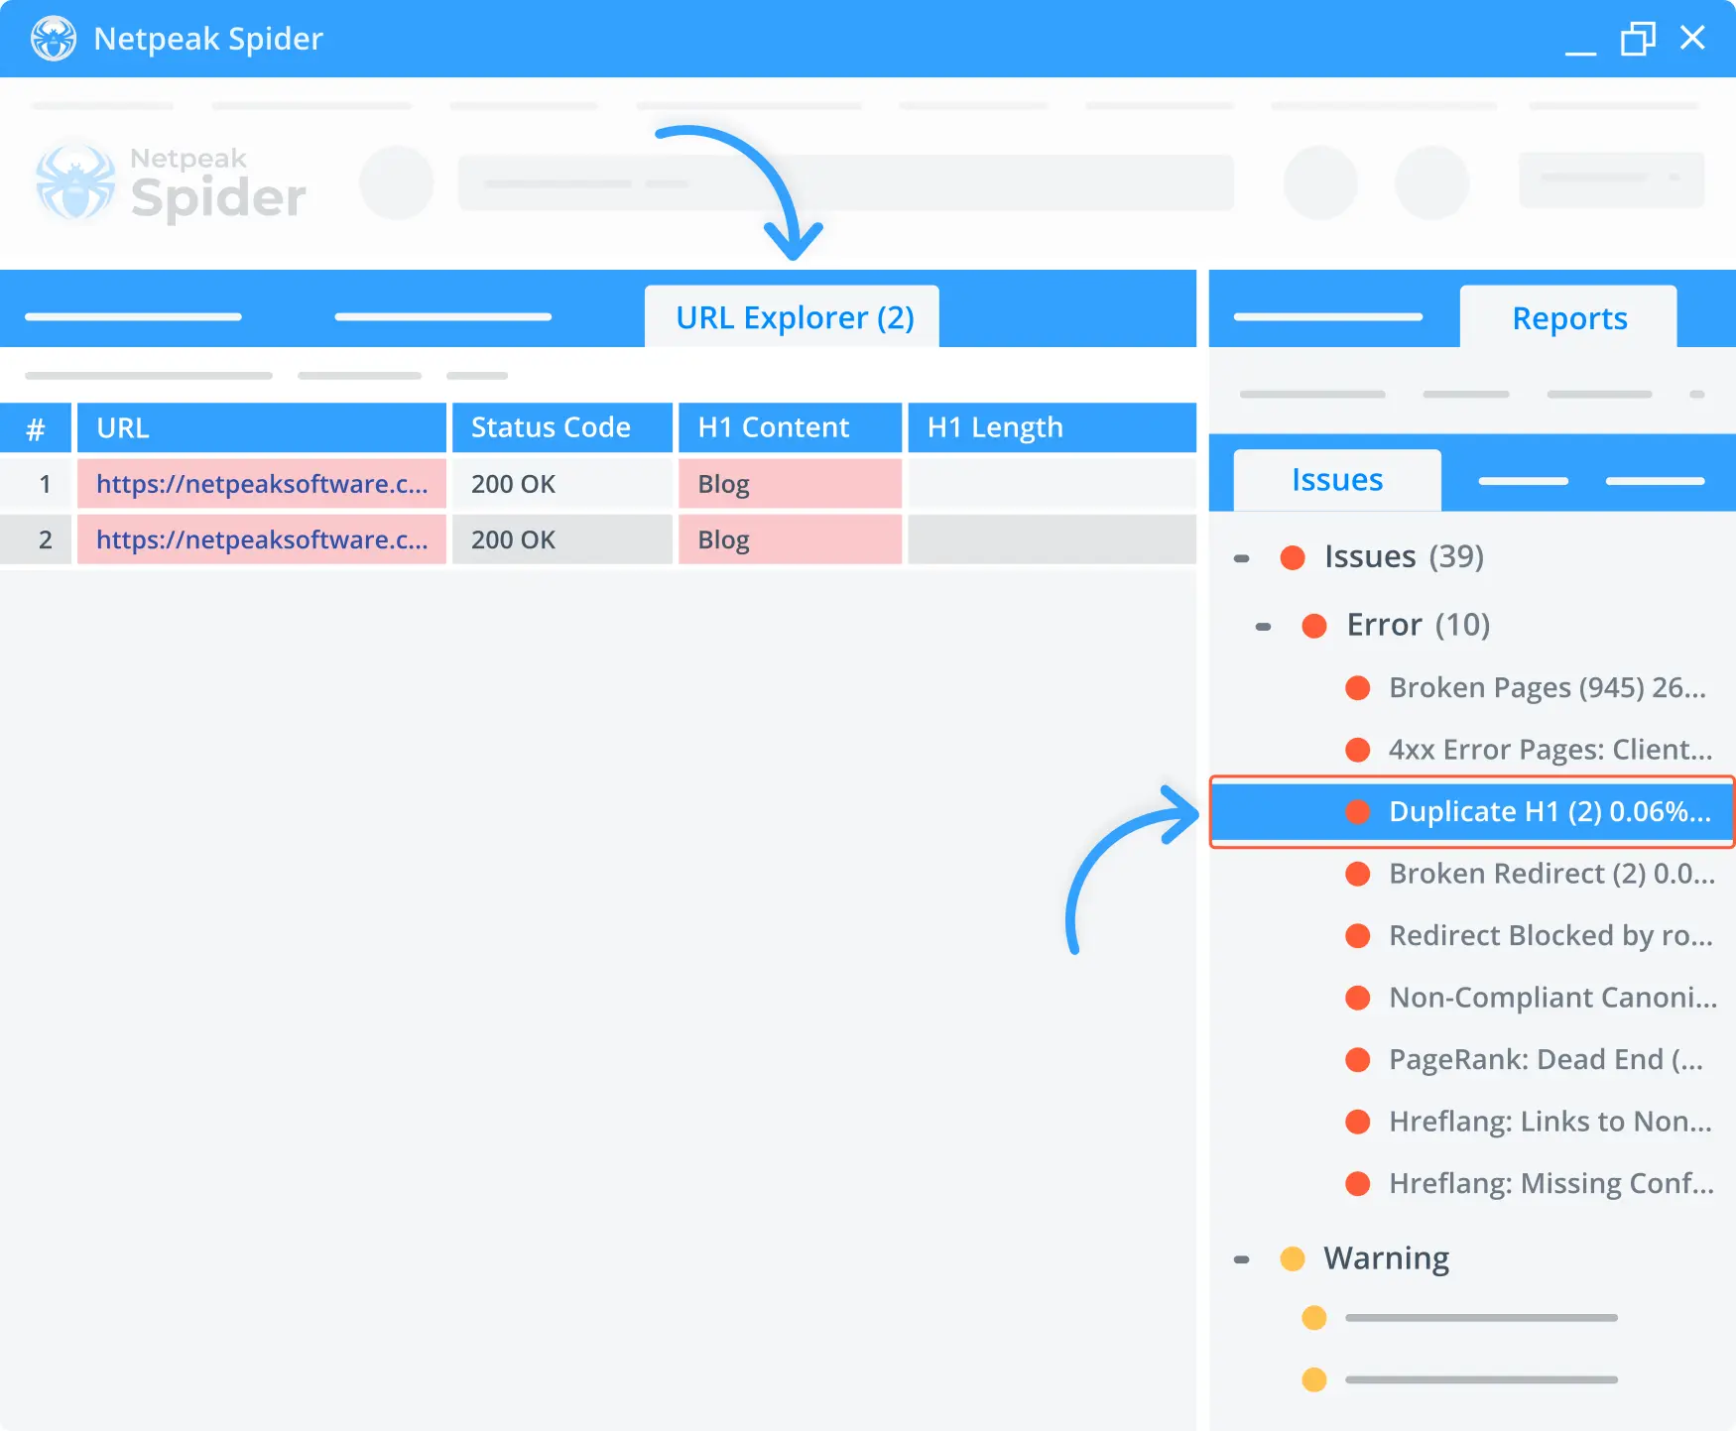Sort by the URL column header
This screenshot has height=1431, width=1736.
point(262,427)
